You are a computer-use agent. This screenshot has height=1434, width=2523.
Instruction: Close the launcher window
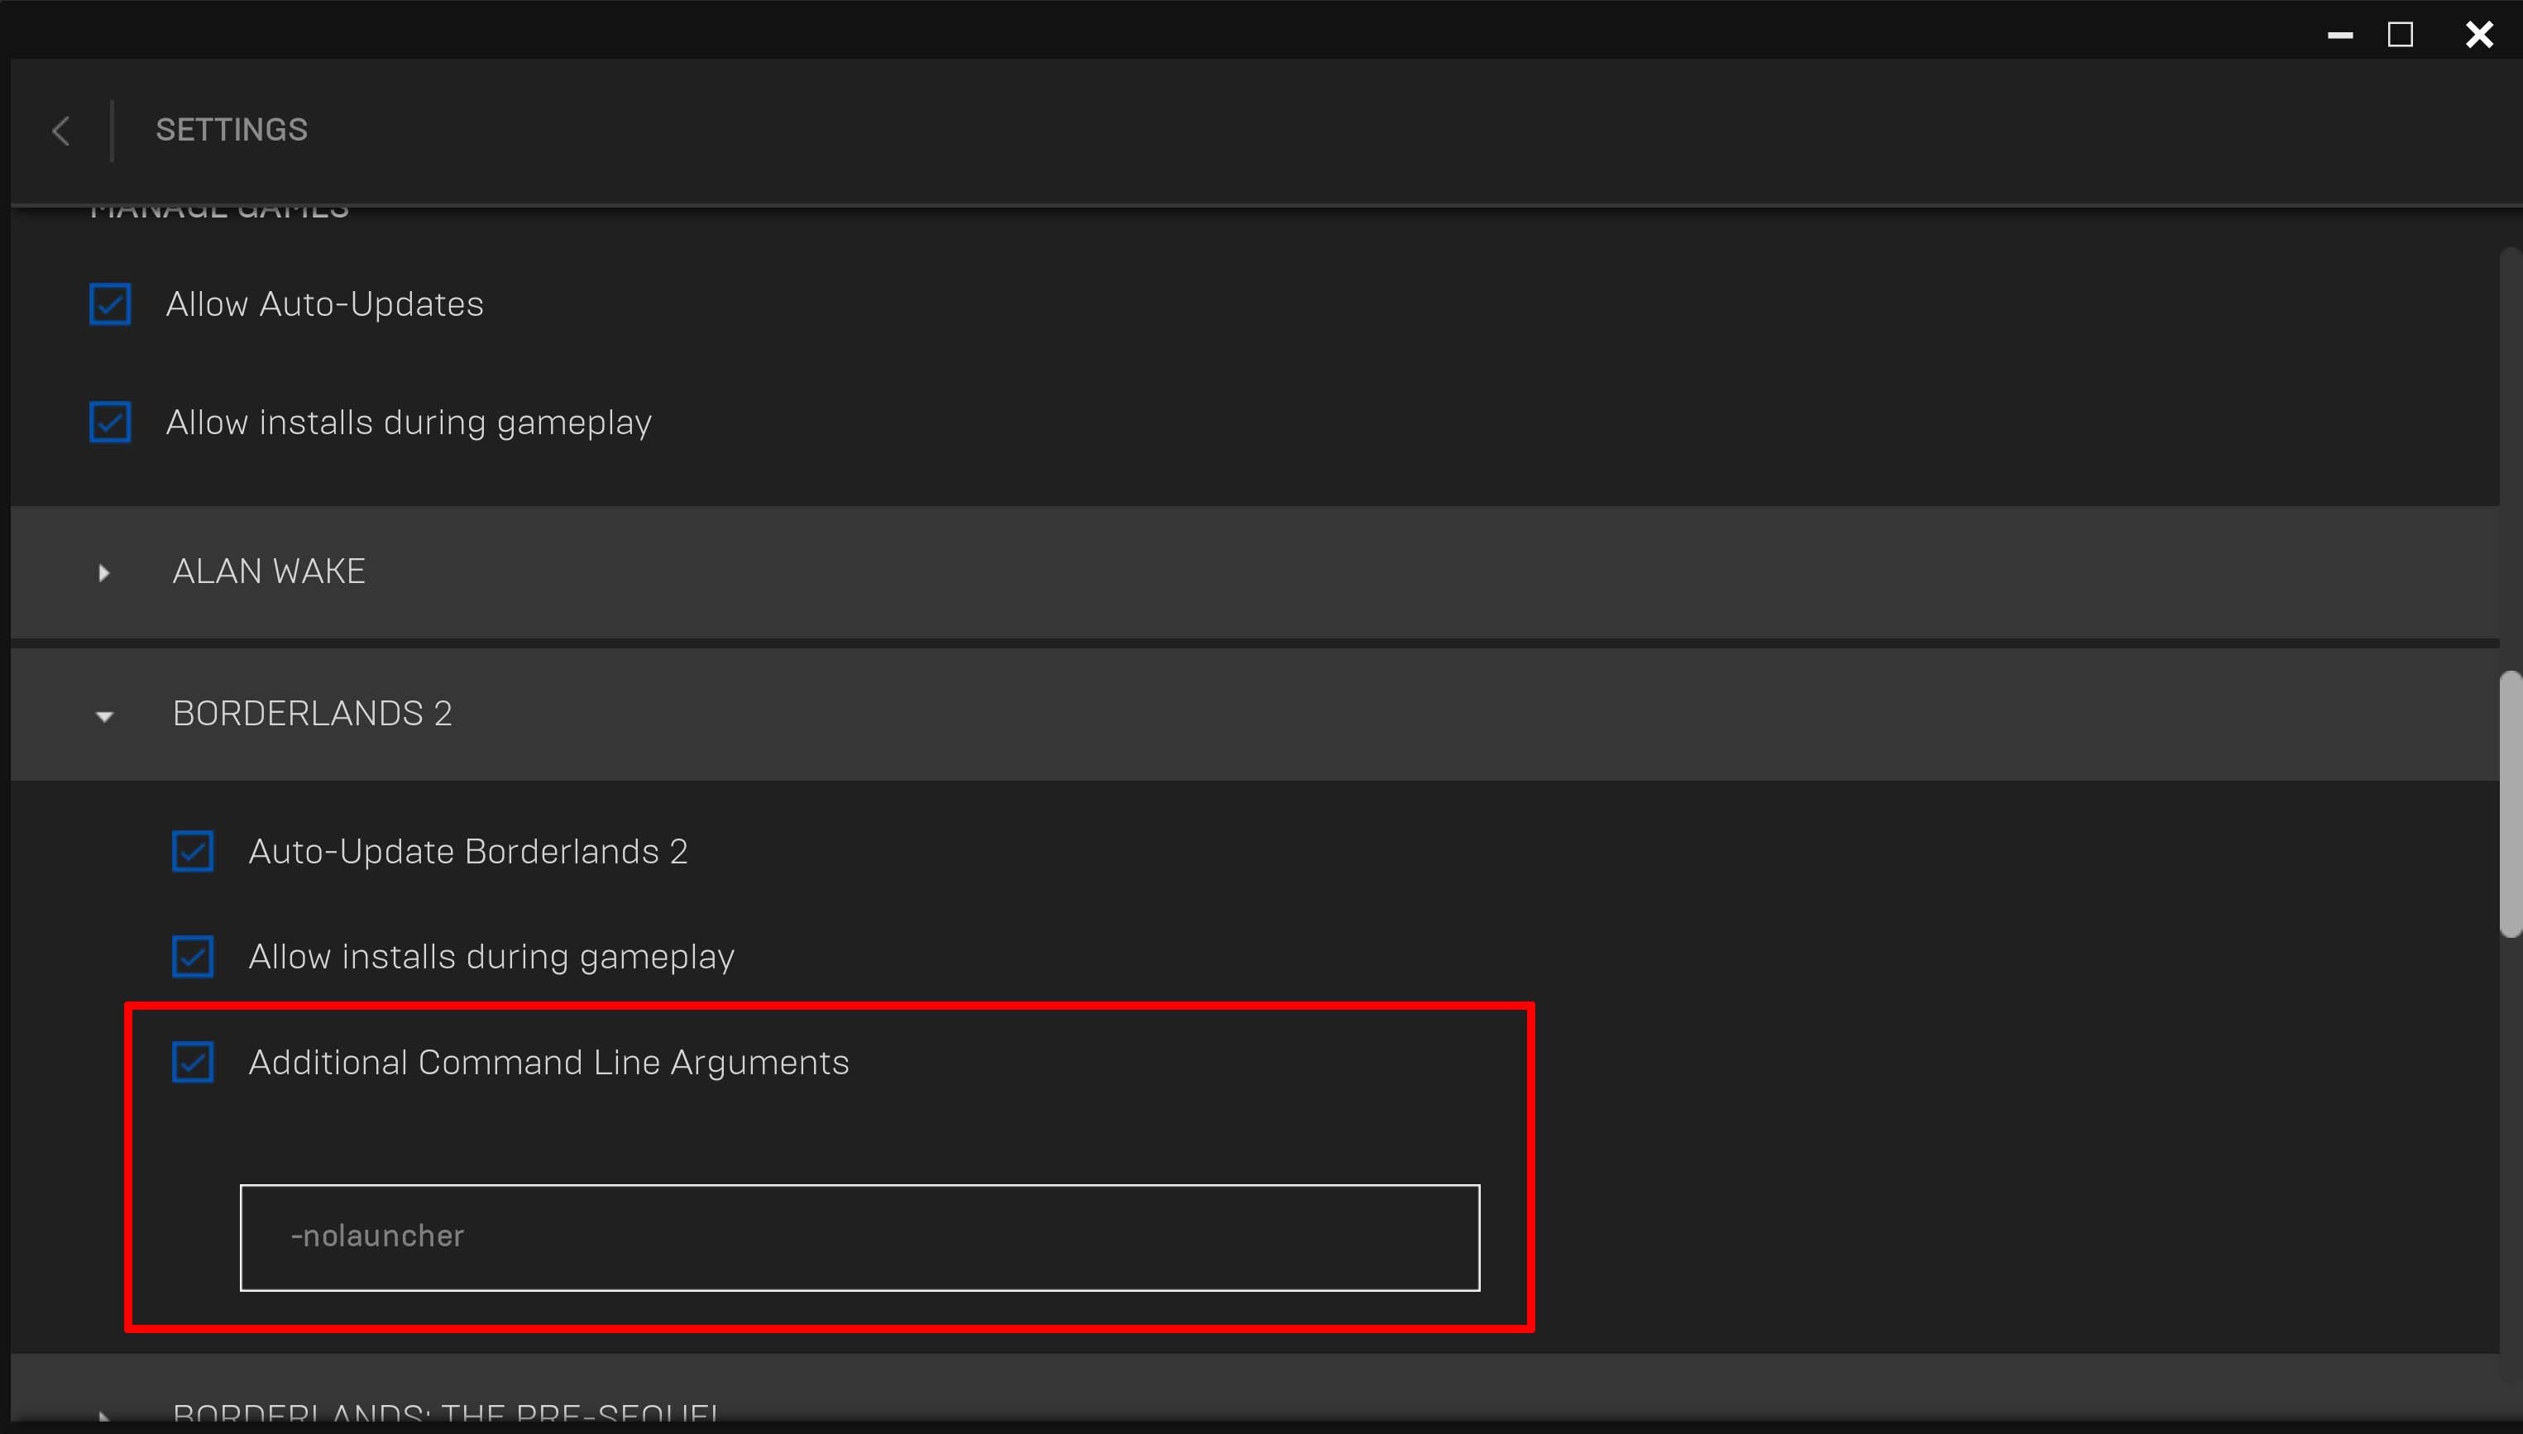point(2480,36)
